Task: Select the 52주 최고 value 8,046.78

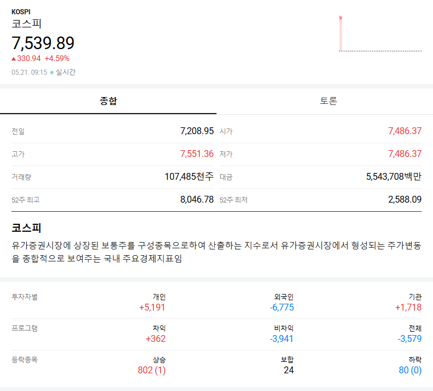Action: 197,200
